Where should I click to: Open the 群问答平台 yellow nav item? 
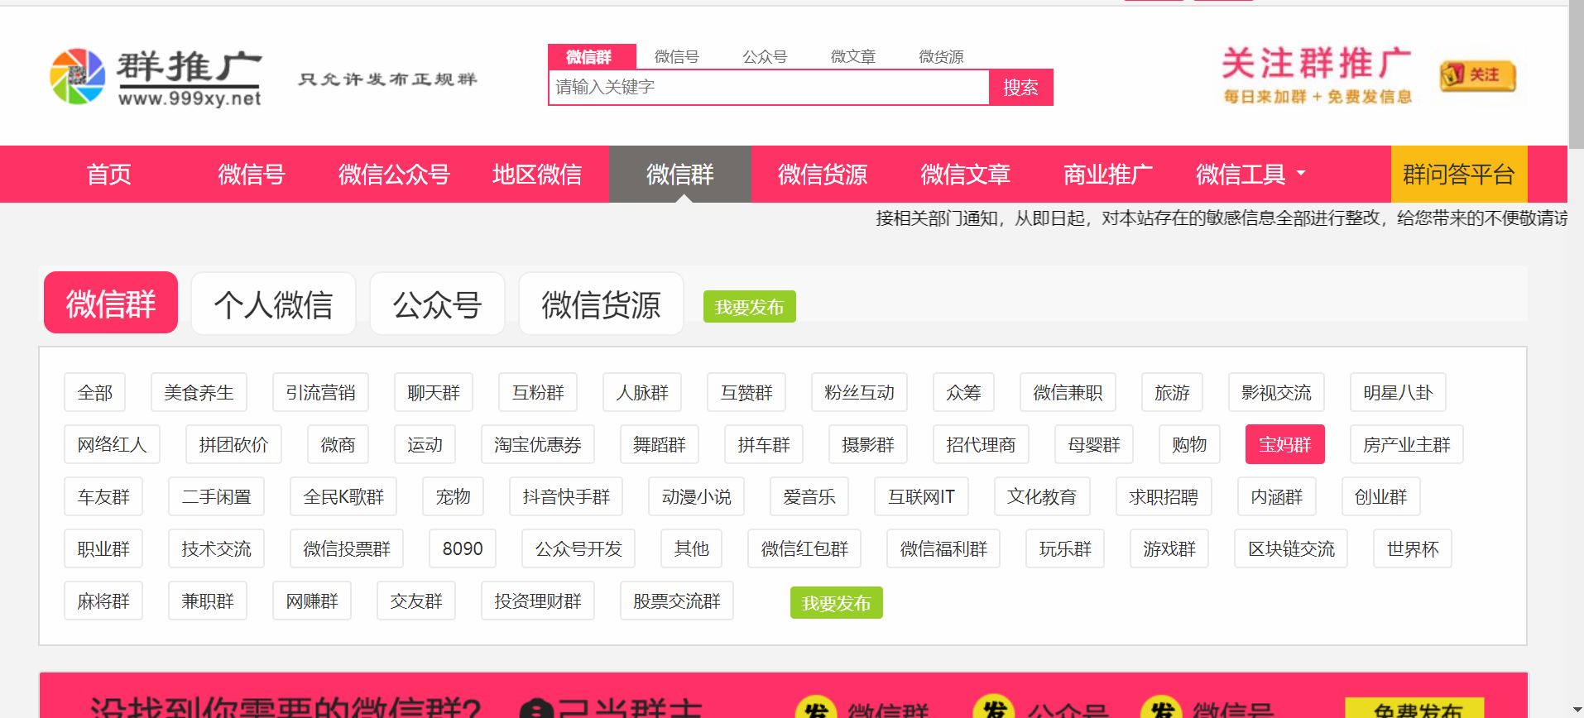(x=1459, y=174)
